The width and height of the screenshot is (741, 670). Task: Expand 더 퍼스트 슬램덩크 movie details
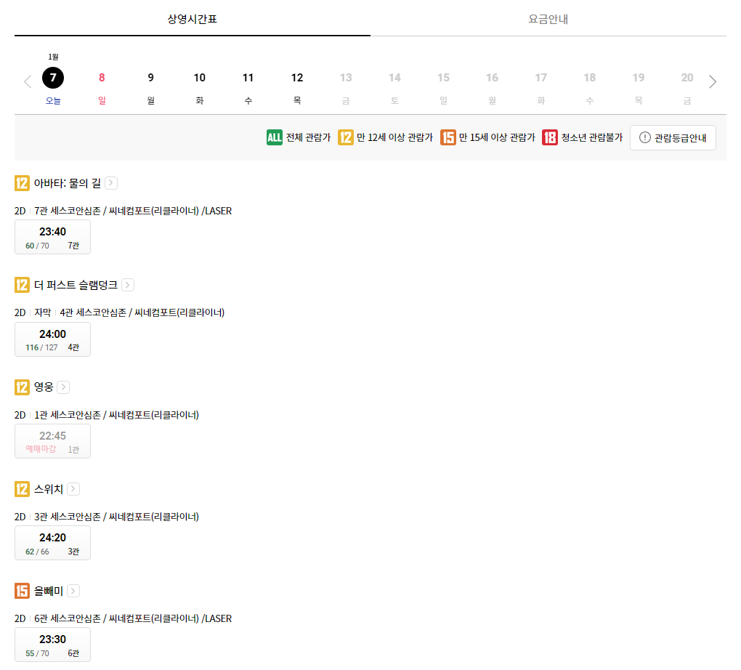[128, 285]
